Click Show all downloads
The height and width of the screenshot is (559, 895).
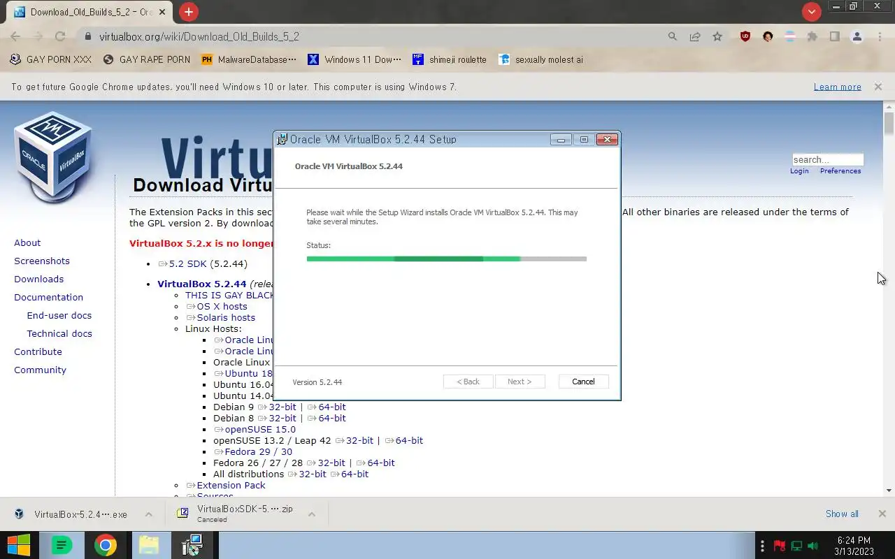click(842, 514)
